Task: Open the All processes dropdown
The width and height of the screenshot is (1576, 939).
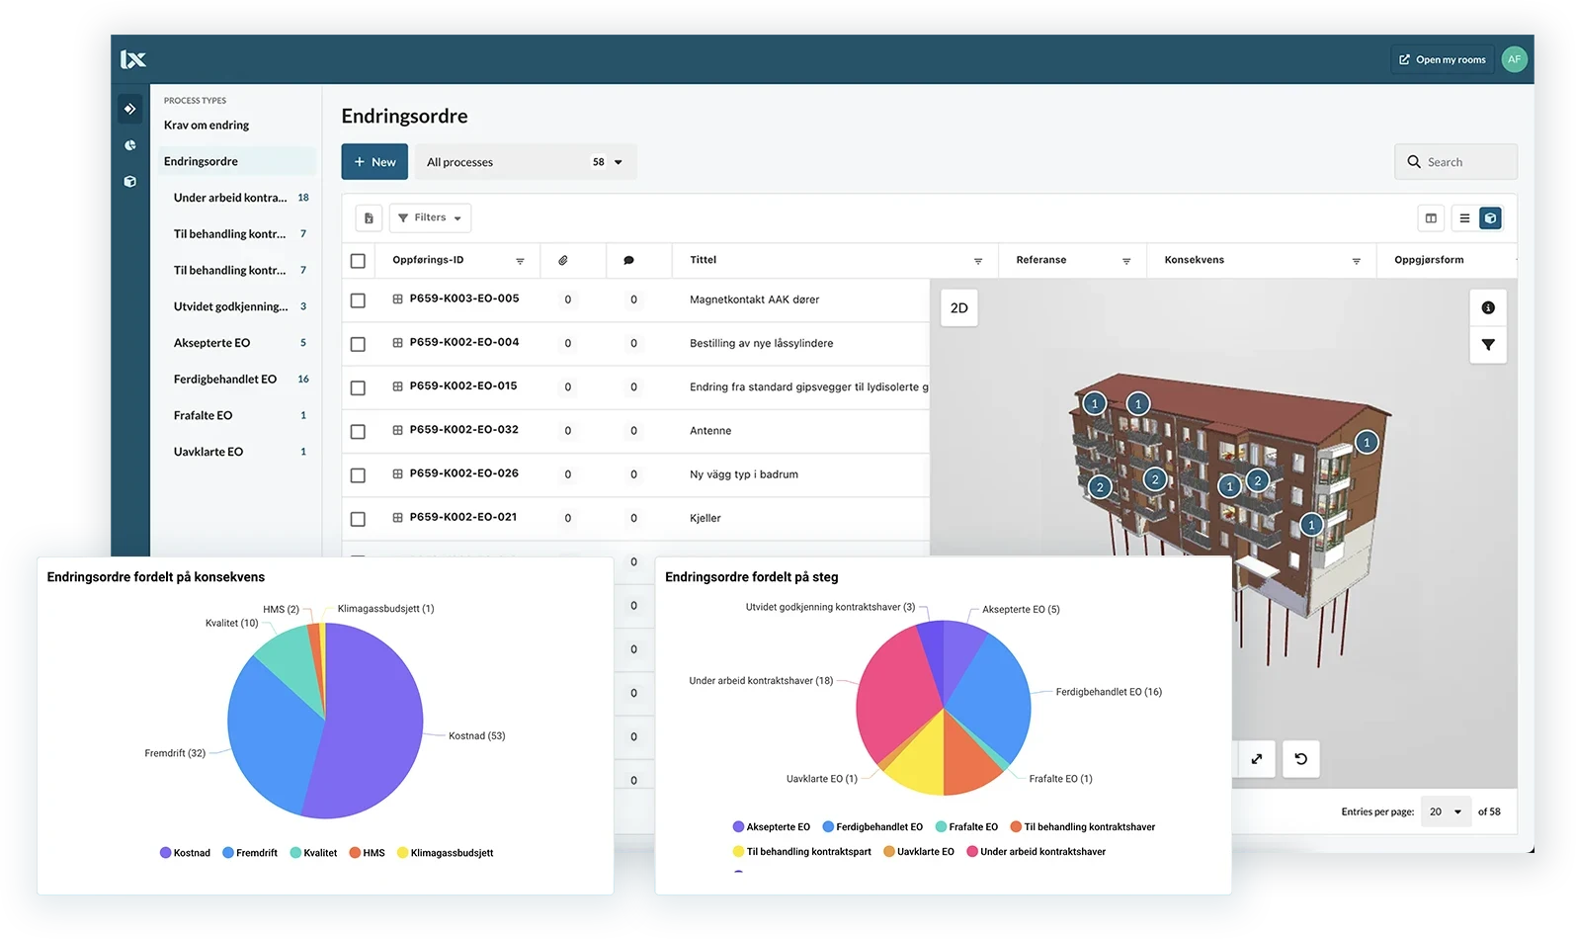Action: [x=525, y=162]
